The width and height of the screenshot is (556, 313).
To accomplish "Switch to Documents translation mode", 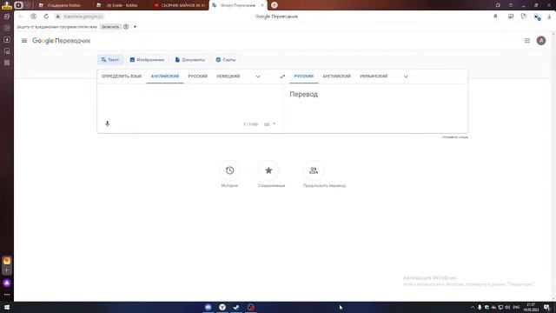I will click(x=190, y=60).
